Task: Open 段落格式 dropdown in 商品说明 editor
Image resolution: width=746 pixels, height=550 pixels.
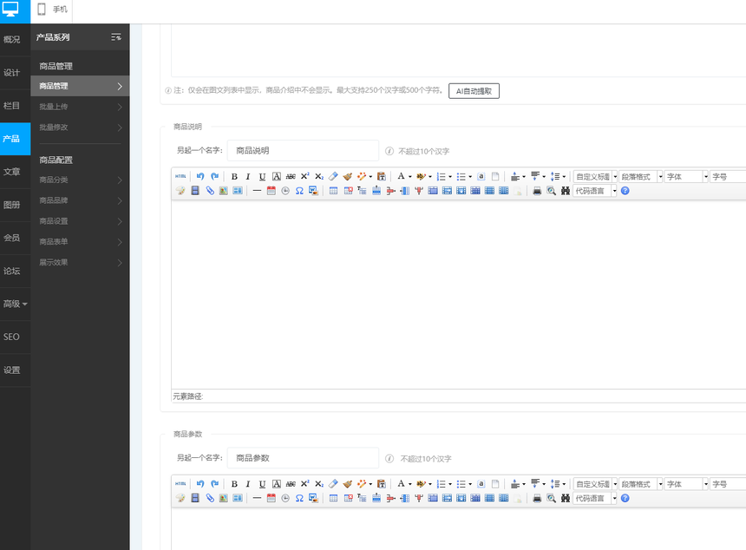Action: [641, 176]
